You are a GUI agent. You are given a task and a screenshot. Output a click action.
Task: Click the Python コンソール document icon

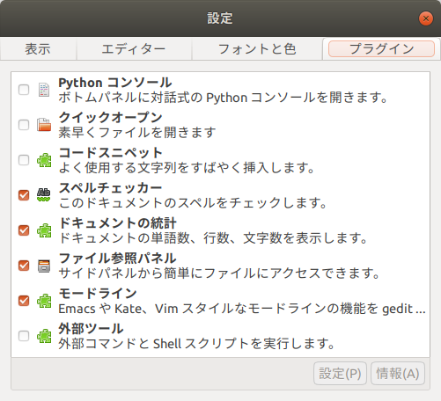(x=44, y=90)
